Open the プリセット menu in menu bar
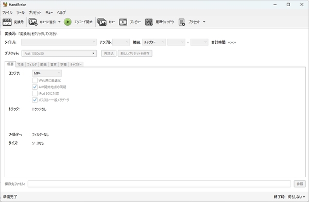The height and width of the screenshot is (202, 309). pyautogui.click(x=35, y=12)
